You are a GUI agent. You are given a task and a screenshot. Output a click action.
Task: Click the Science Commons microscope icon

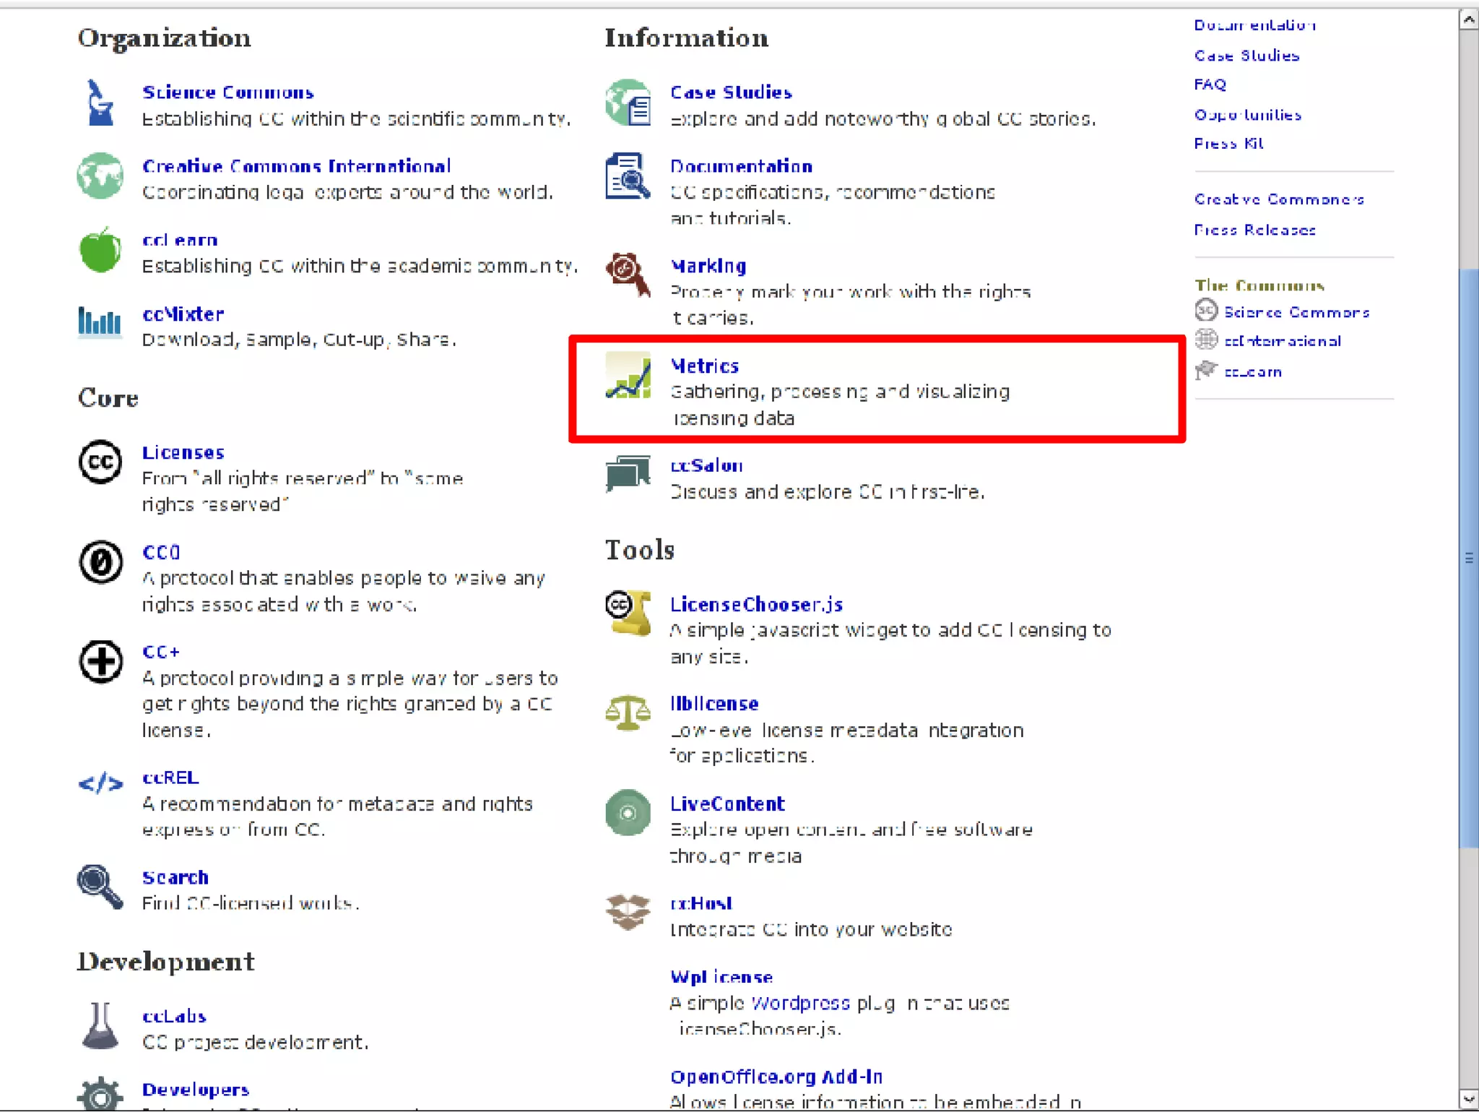tap(100, 103)
